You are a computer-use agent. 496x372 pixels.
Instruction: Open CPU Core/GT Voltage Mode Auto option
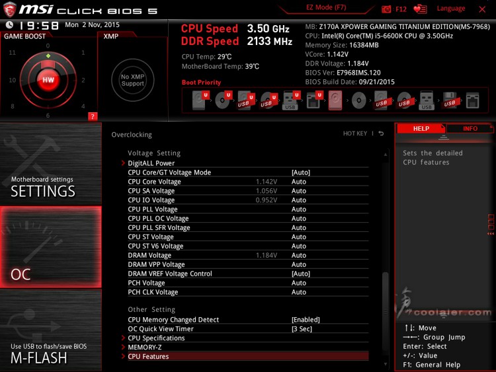tap(300, 172)
